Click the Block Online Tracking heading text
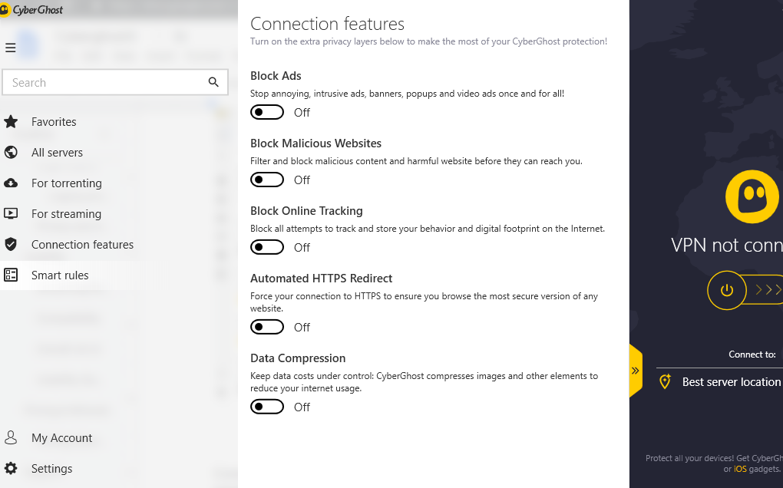 pos(306,211)
